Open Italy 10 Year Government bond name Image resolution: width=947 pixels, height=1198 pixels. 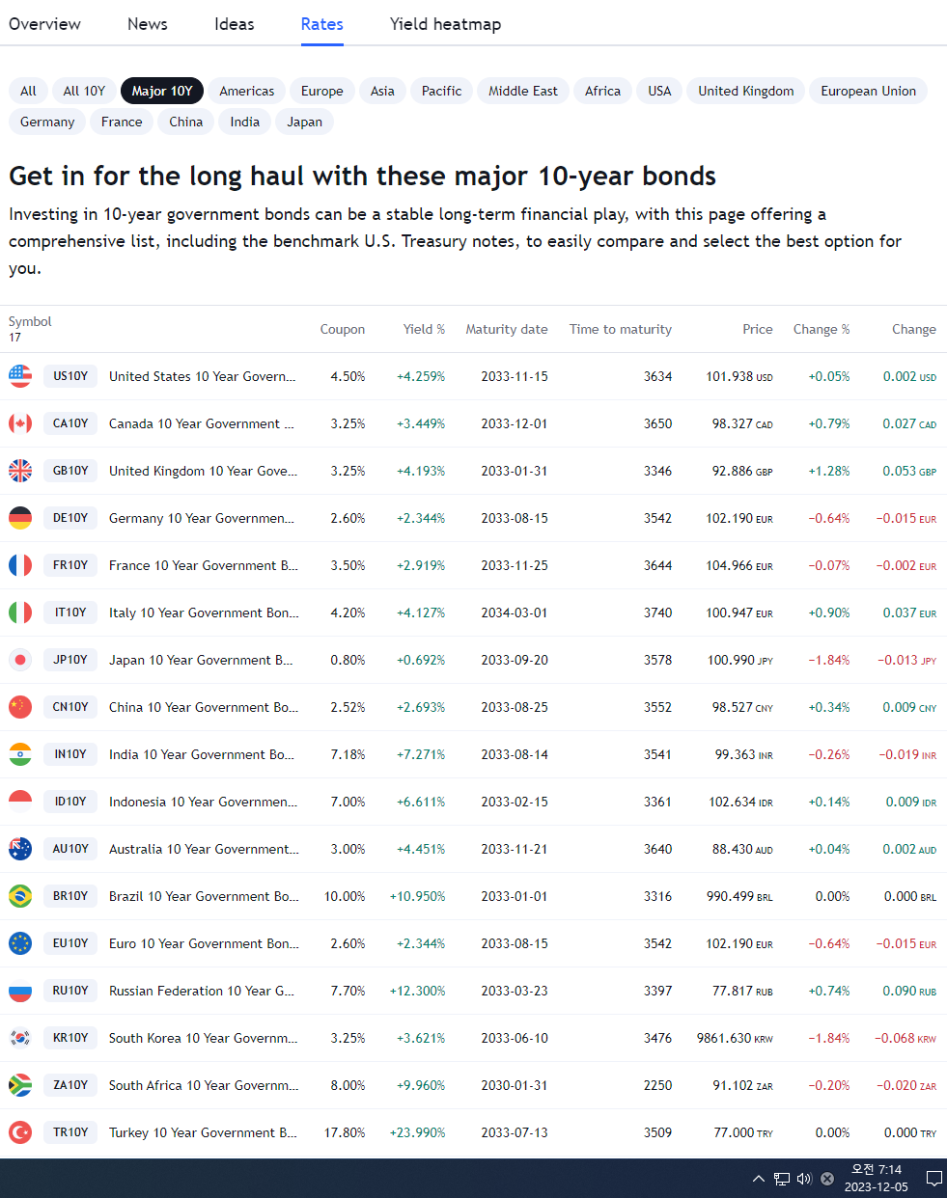(x=204, y=613)
